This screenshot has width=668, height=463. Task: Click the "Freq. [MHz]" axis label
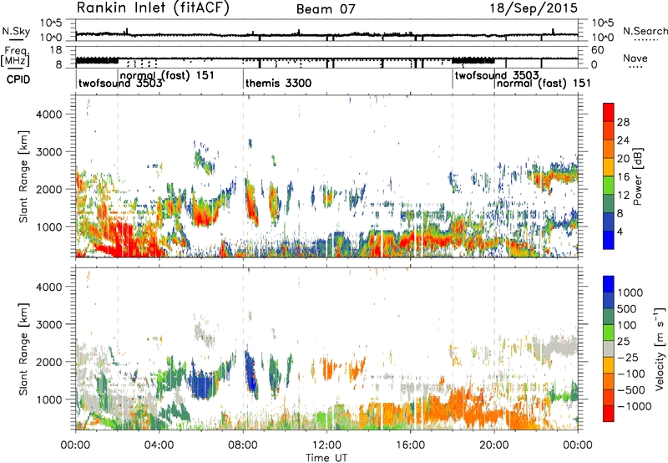click(15, 56)
